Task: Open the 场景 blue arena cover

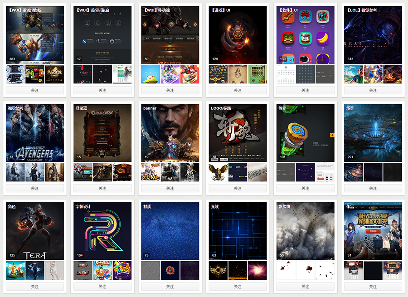Action: (x=373, y=133)
